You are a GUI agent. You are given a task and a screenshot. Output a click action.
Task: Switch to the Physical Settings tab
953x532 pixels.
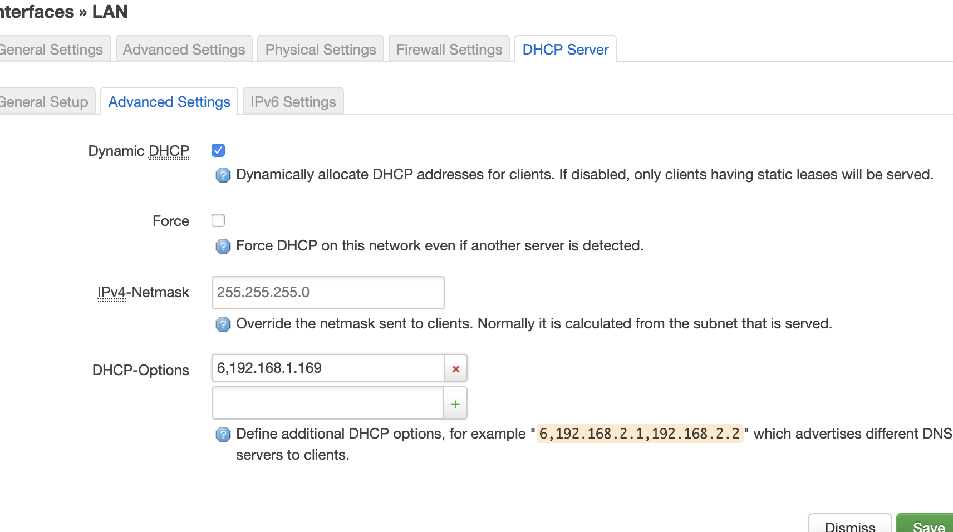coord(321,50)
